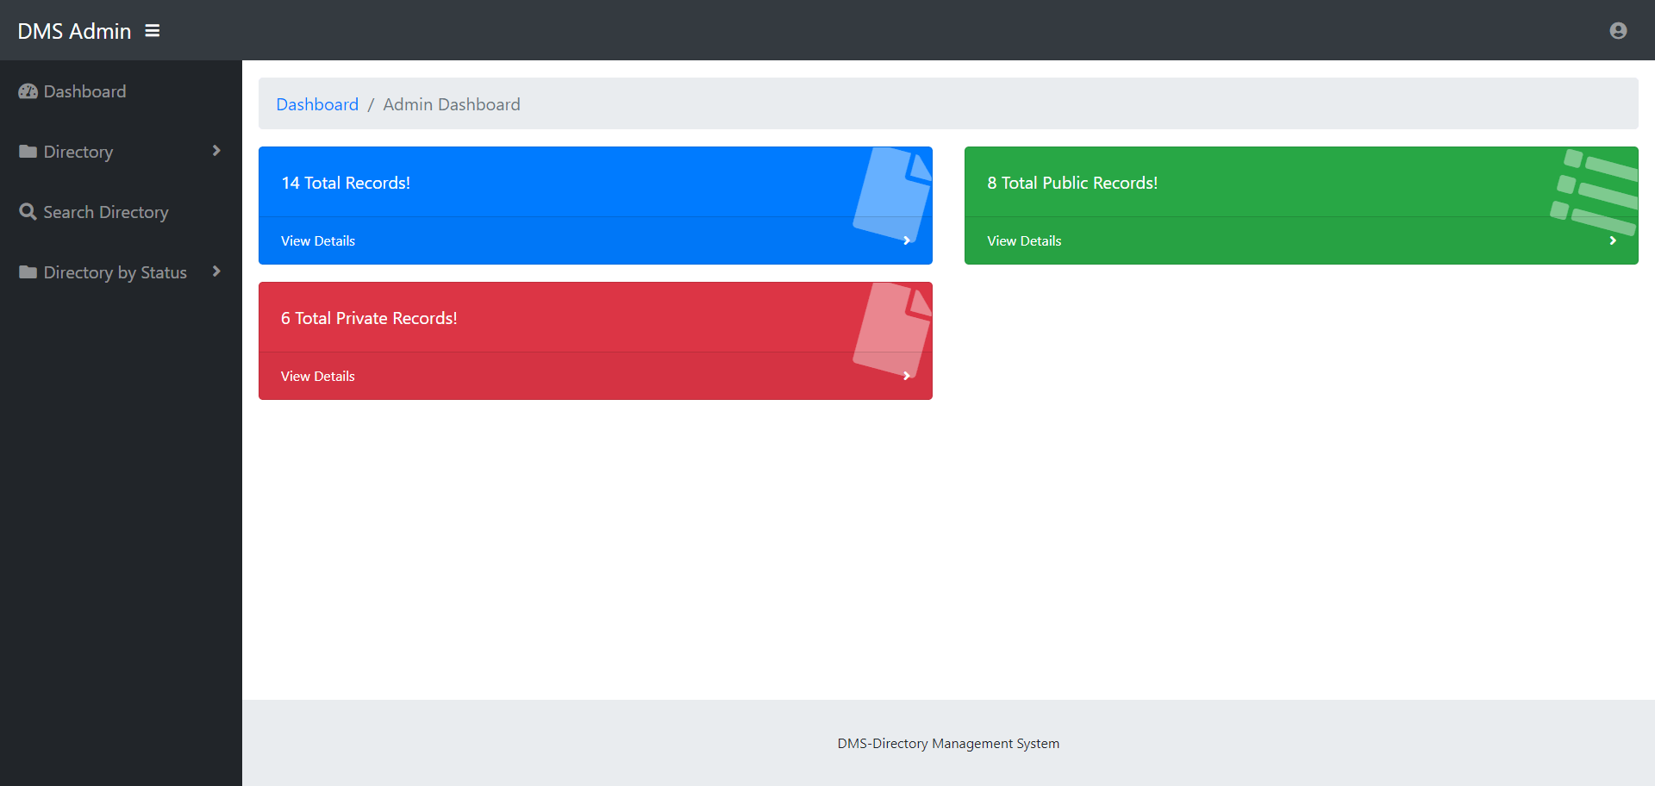Click the green Total Public Records banner

pos(1207,183)
